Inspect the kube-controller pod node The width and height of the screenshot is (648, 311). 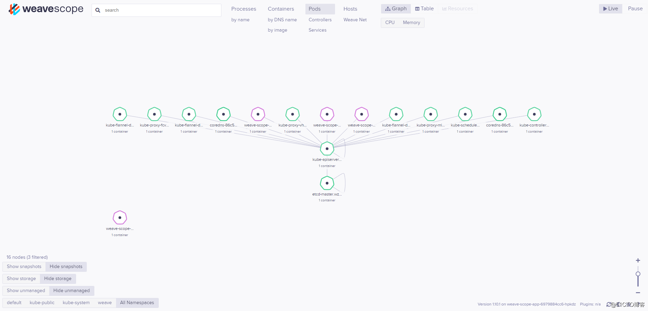pyautogui.click(x=534, y=114)
